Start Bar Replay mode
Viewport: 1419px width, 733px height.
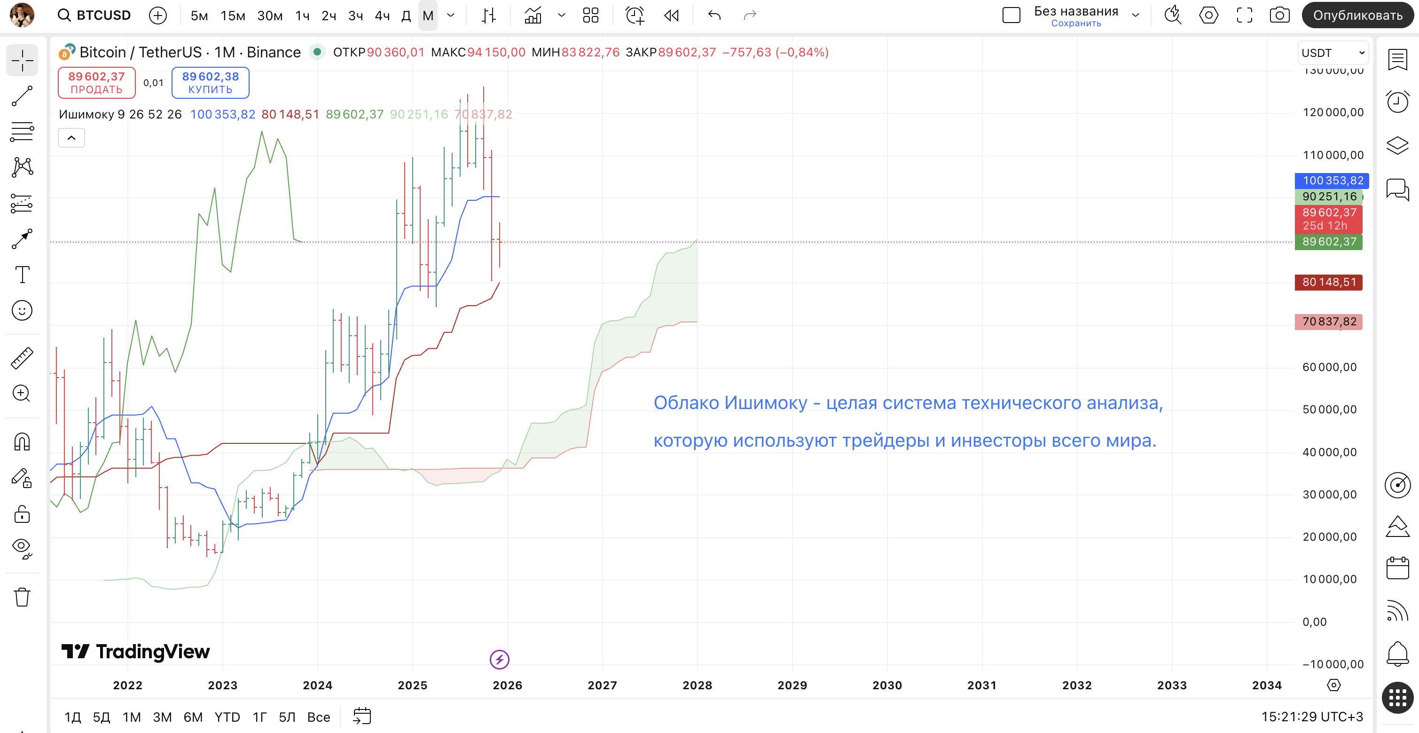pyautogui.click(x=671, y=16)
